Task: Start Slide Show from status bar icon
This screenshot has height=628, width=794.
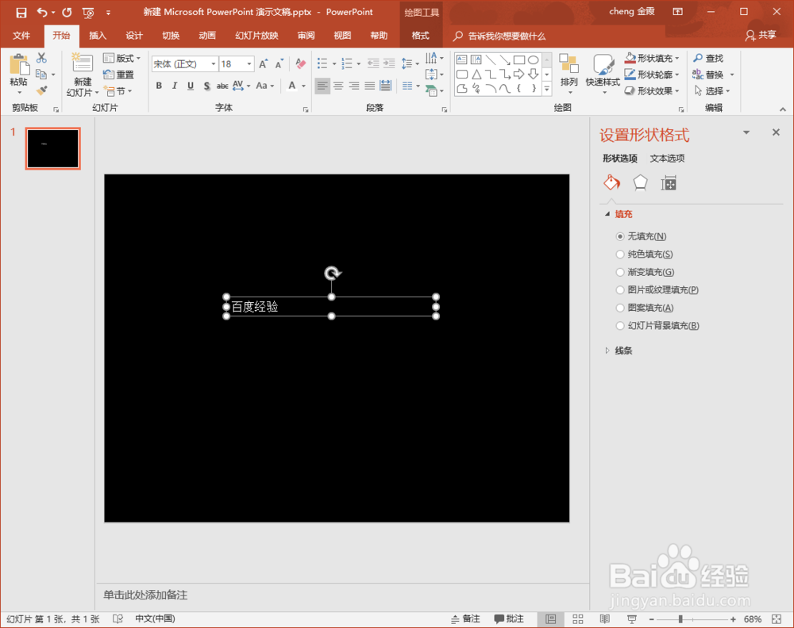Action: point(631,619)
